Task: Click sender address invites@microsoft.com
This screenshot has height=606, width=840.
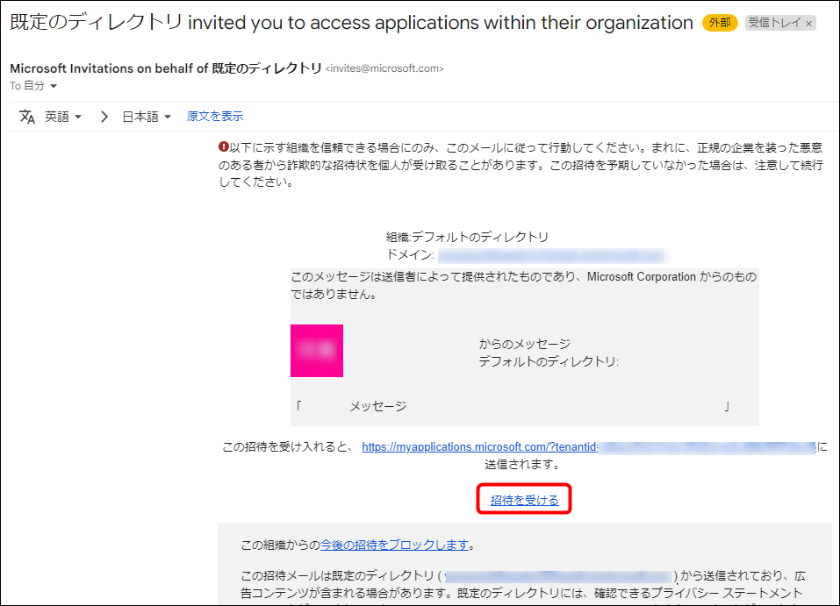Action: 384,68
